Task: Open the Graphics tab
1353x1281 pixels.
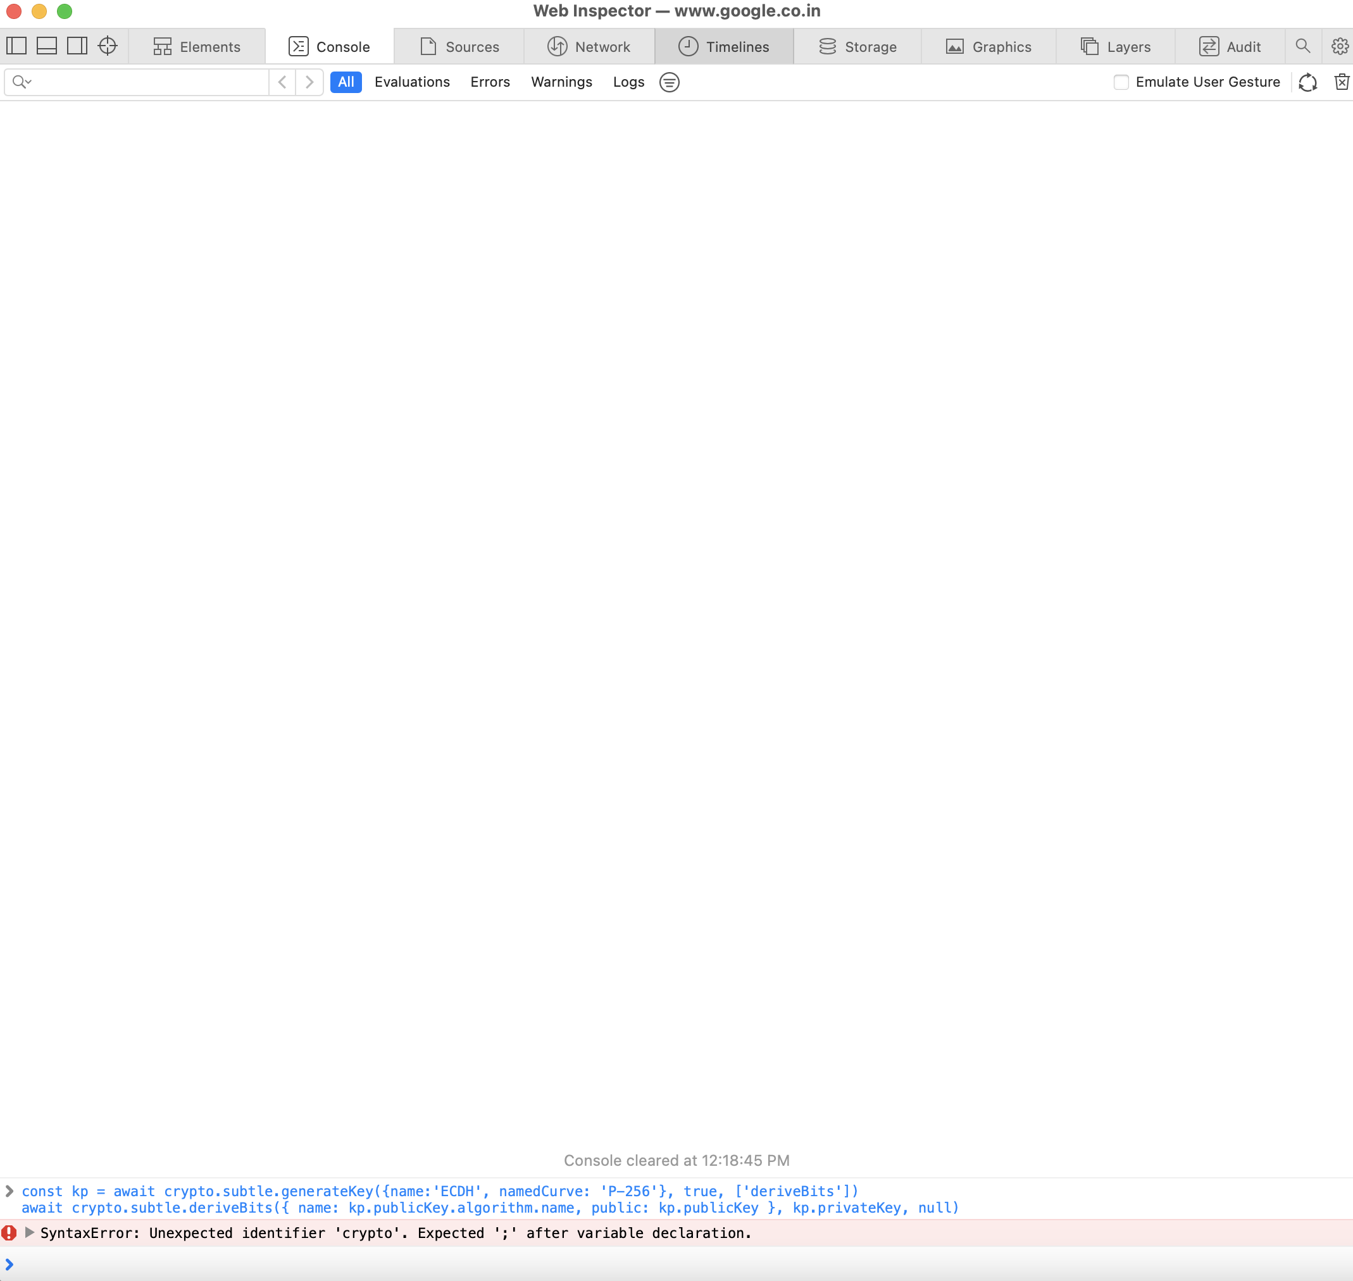Action: (988, 46)
